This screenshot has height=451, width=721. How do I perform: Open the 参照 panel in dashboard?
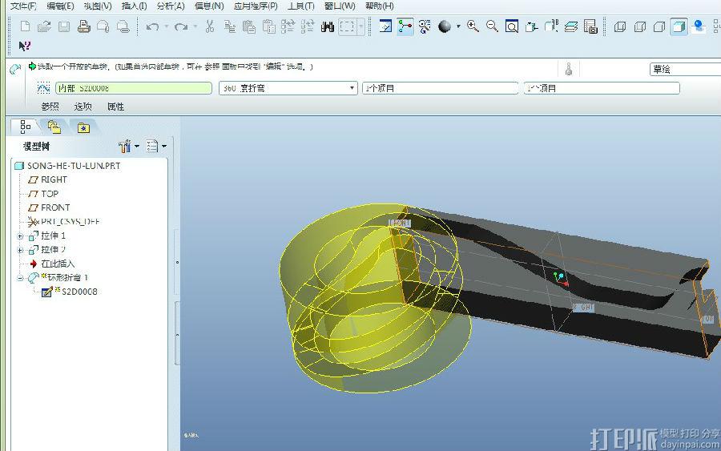click(50, 107)
